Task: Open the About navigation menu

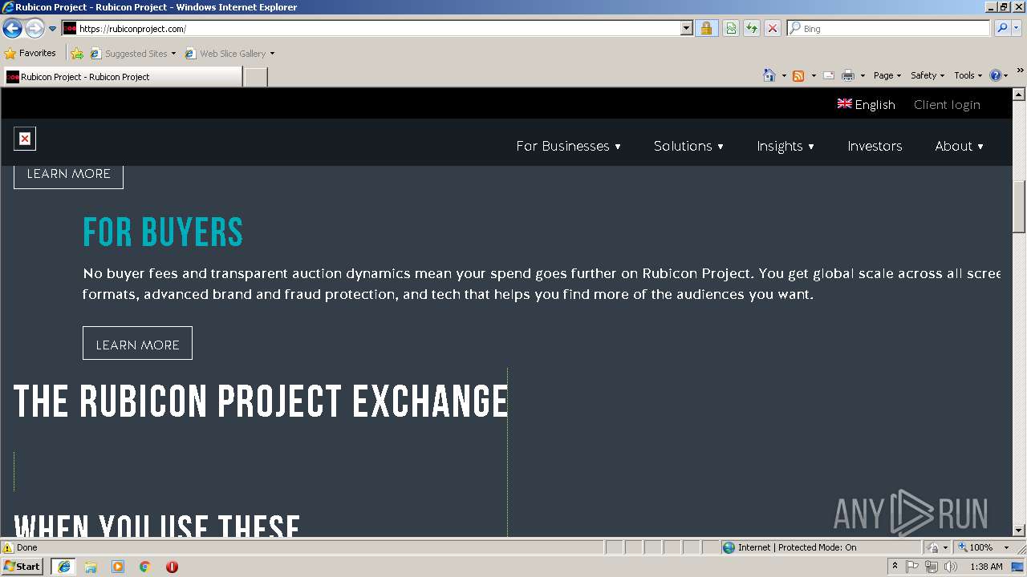Action: click(959, 146)
